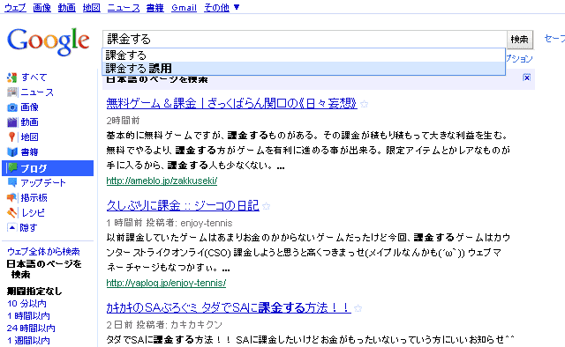Click the Google logo
This screenshot has height=347, width=565.
coord(49,41)
